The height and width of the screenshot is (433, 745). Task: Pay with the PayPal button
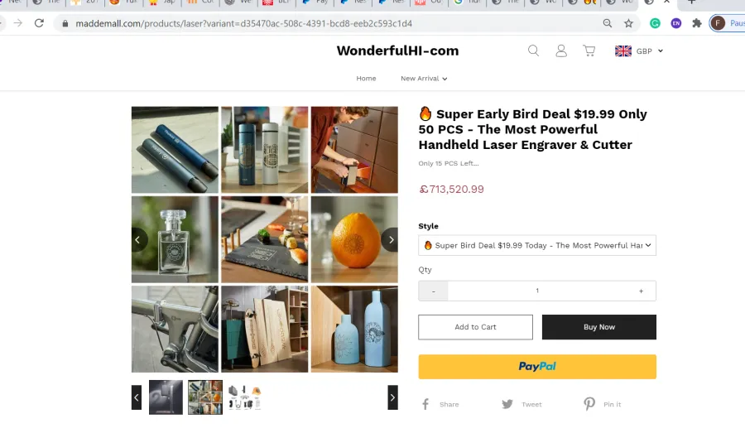tap(537, 367)
